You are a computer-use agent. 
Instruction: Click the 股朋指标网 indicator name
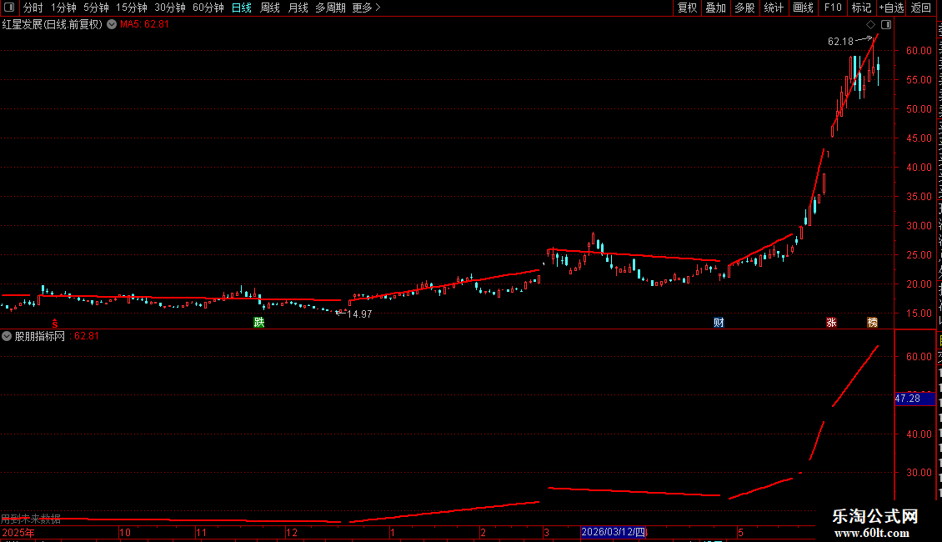click(40, 337)
